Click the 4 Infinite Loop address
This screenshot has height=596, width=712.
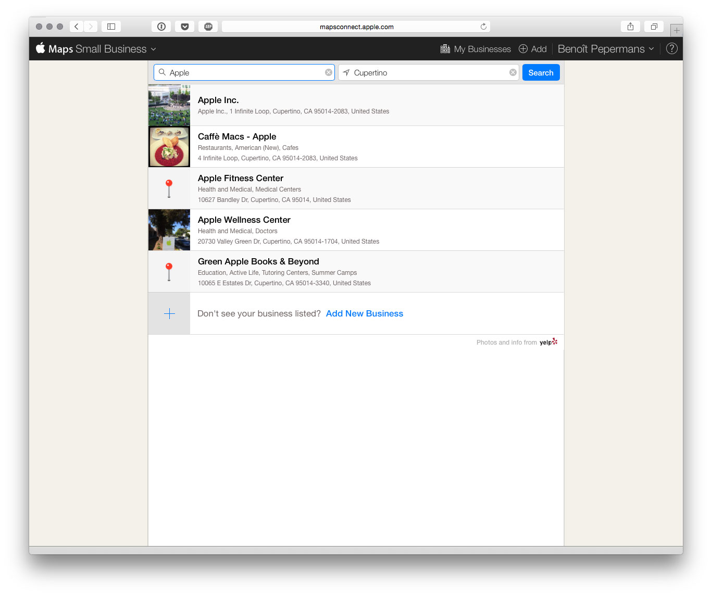click(278, 158)
